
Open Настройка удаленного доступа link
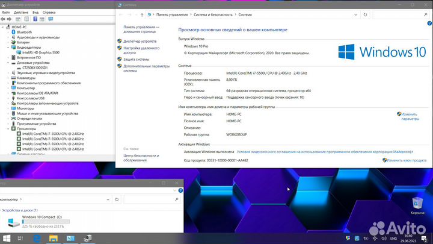(141, 51)
